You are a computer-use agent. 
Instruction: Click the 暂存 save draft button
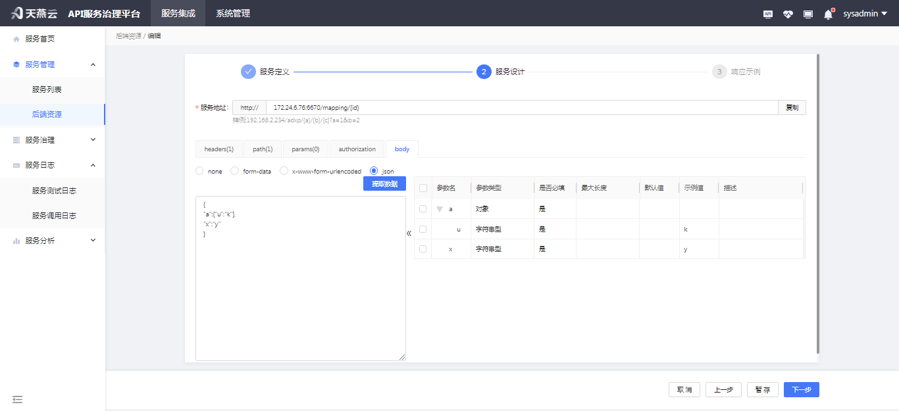tap(763, 390)
